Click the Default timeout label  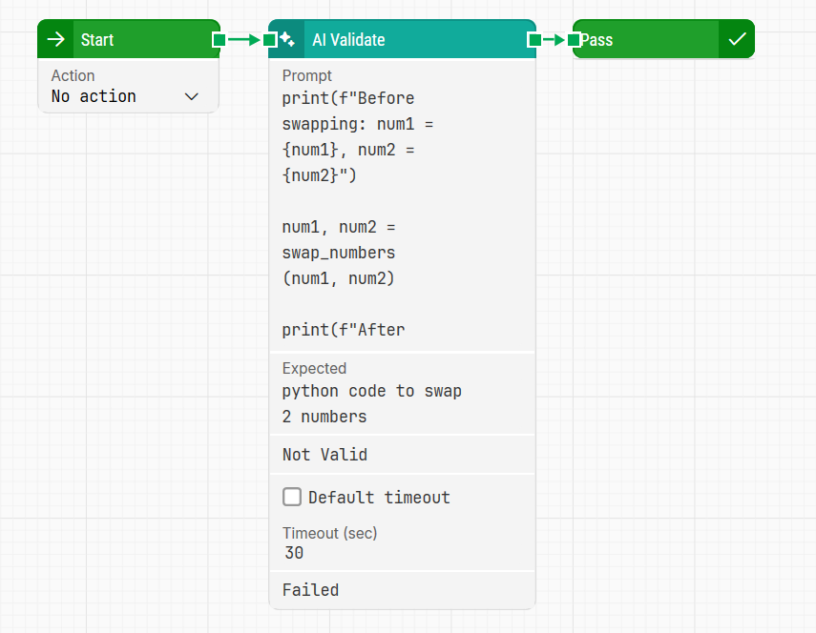[379, 498]
